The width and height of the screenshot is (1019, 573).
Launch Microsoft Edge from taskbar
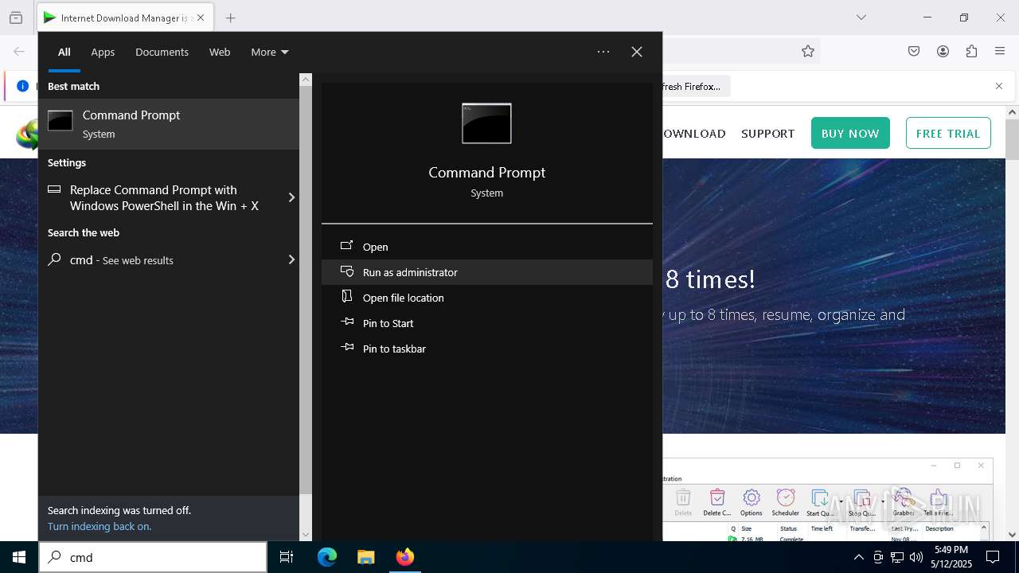pyautogui.click(x=327, y=557)
